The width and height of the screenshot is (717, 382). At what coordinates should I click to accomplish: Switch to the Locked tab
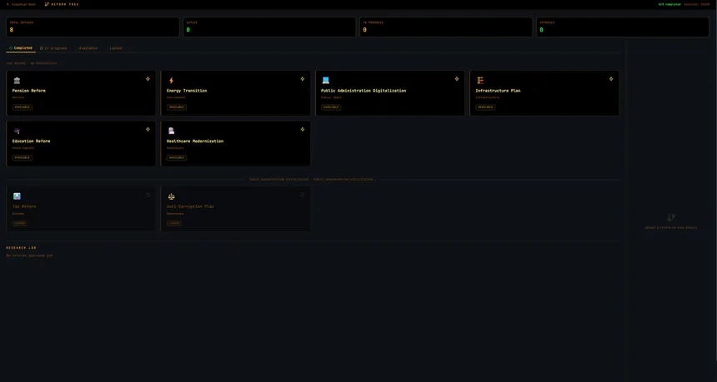[114, 48]
